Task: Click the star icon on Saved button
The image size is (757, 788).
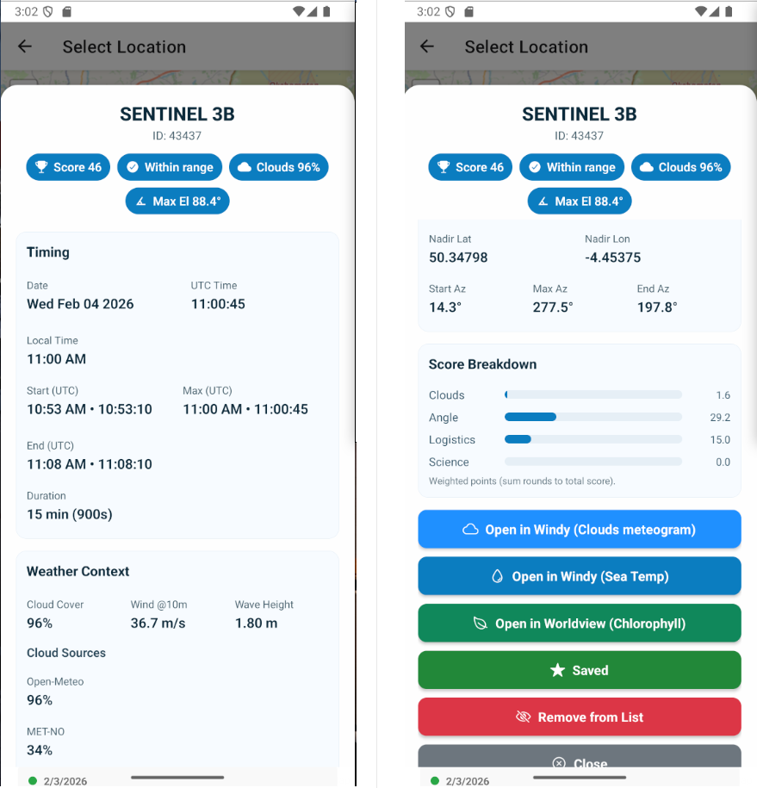Action: [x=557, y=670]
